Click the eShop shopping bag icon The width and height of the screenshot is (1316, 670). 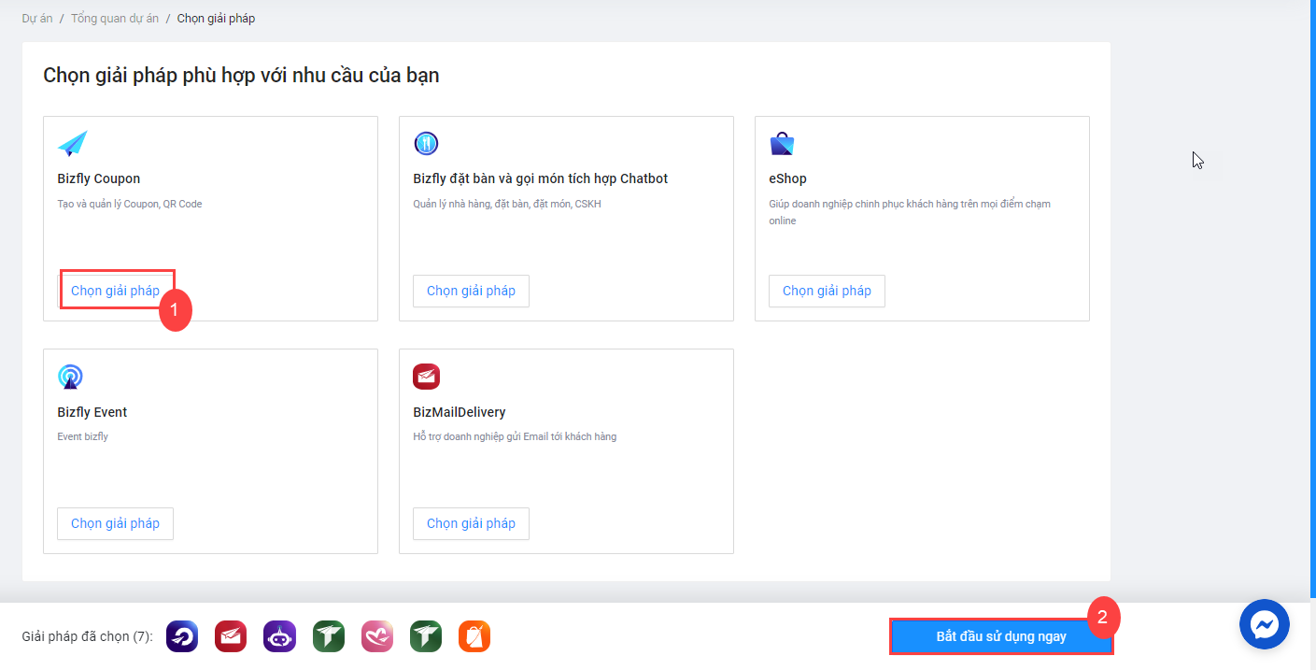[782, 144]
